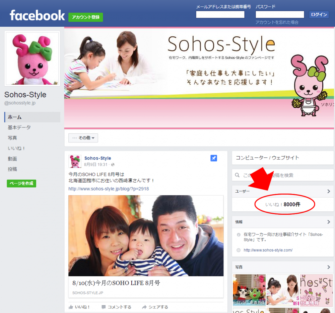
Task: Click the Sohos-Style post author avatar
Action: [75, 162]
